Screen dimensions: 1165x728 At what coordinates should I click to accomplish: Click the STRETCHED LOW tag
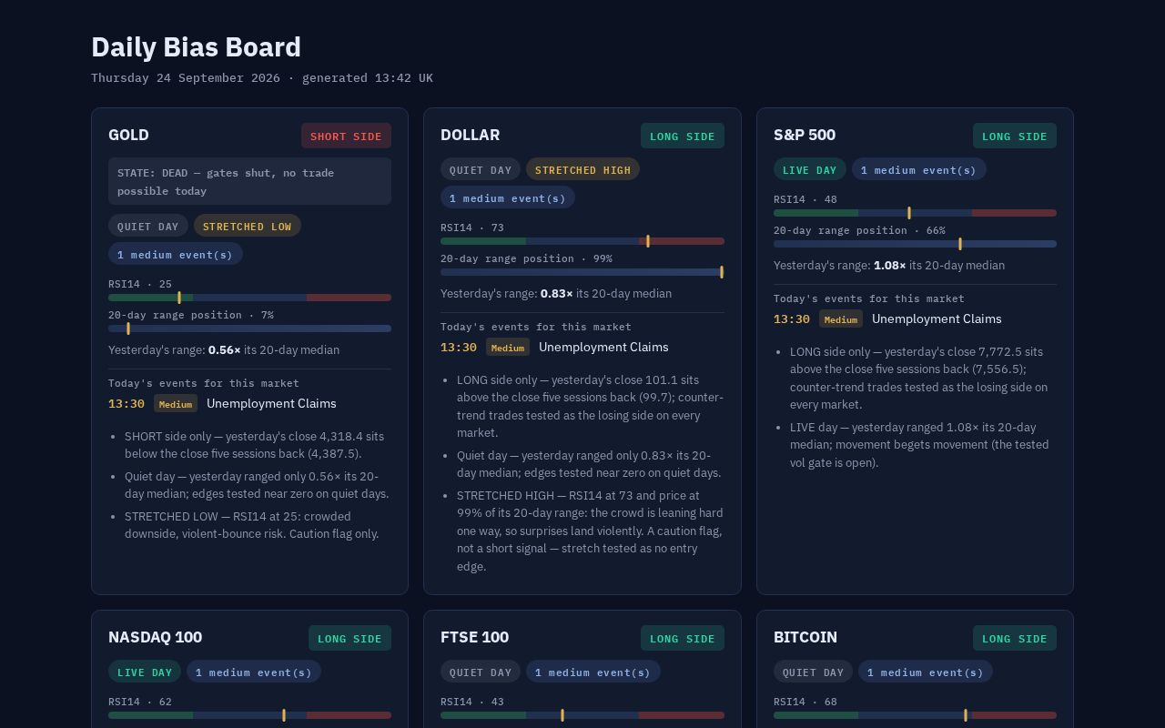point(248,226)
